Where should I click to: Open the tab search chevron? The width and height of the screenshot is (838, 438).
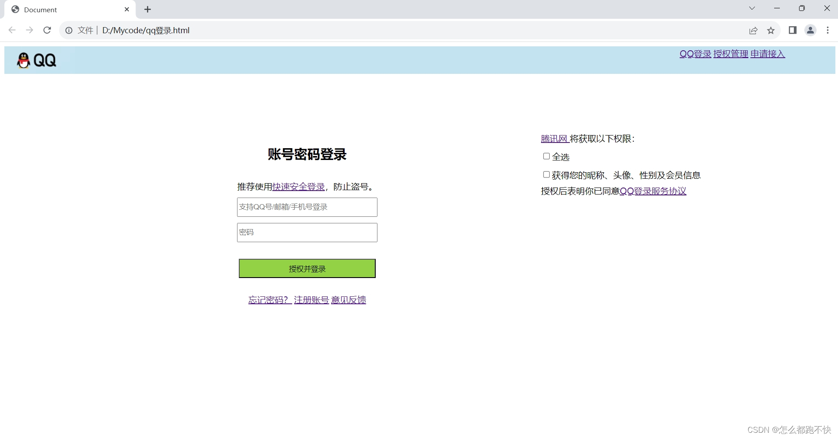tap(752, 8)
